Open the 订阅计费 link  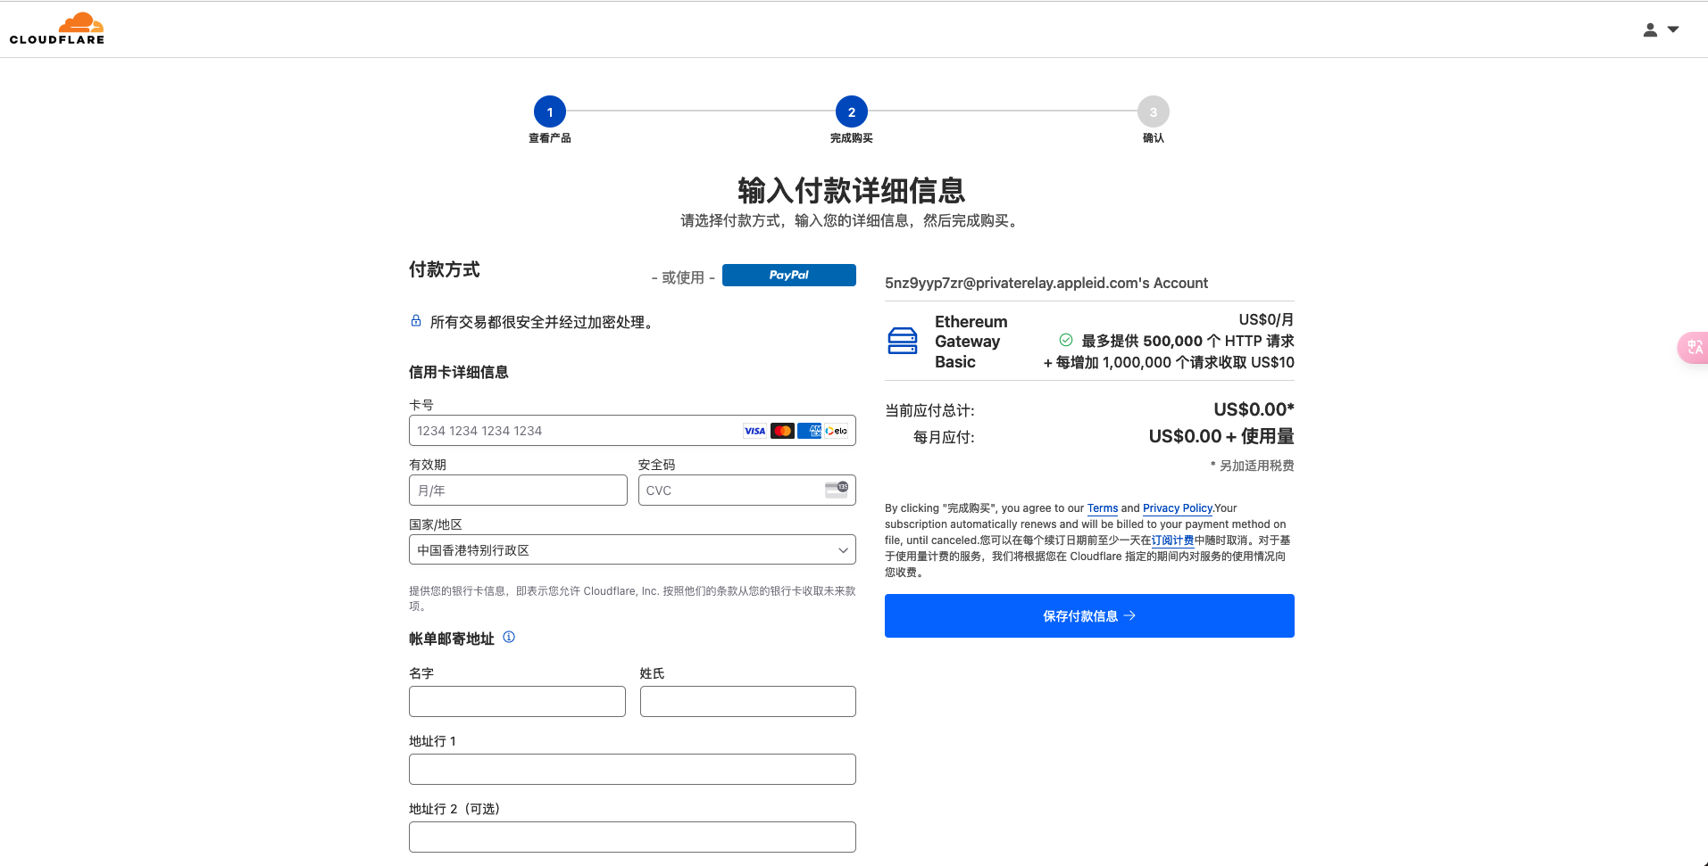1172,540
